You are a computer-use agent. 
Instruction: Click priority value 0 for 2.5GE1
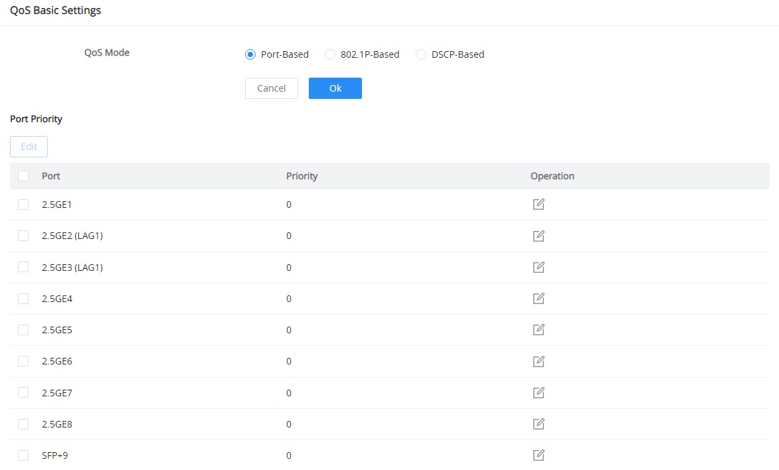[x=289, y=204]
